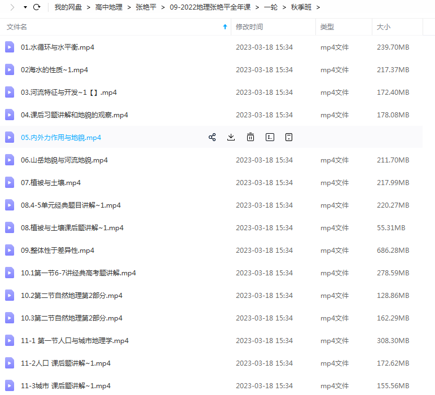435x395 pixels.
Task: Go to 我的网盘 in the breadcrumb
Action: [x=68, y=7]
